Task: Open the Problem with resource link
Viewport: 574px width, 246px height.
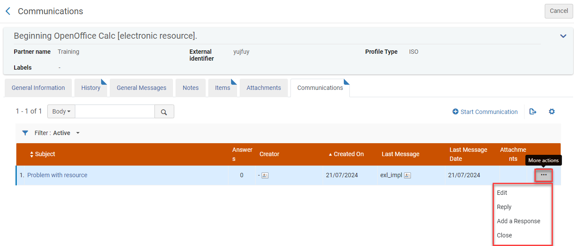Action: tap(57, 175)
